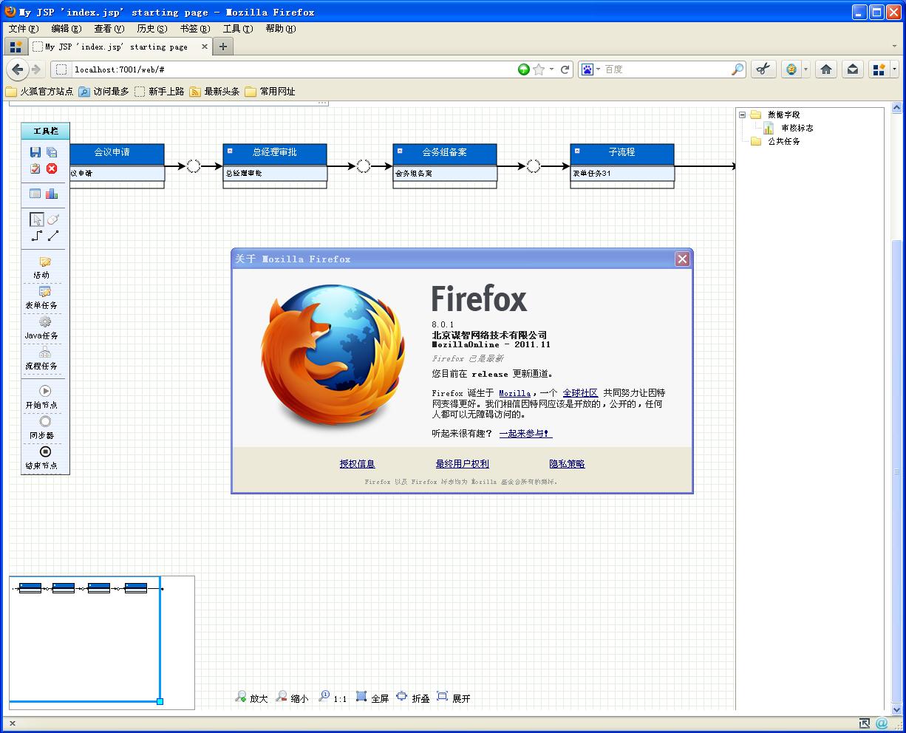Pick the 同步器 synchronizer tool
The height and width of the screenshot is (733, 906).
[41, 427]
